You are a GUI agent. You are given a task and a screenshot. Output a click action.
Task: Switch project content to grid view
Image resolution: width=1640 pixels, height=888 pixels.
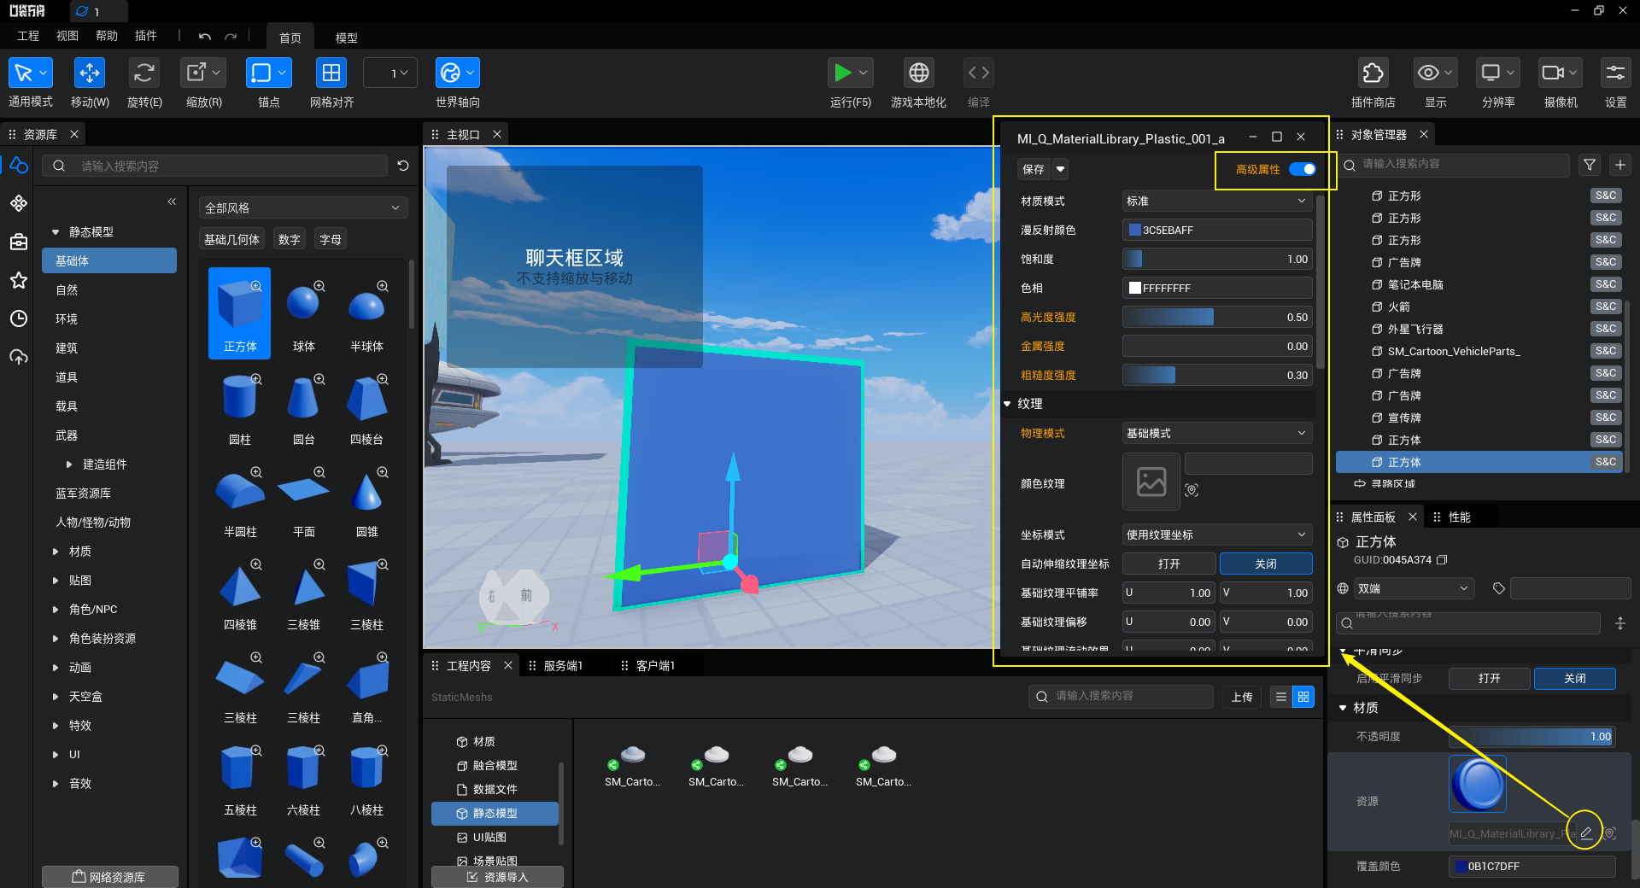[x=1303, y=697]
